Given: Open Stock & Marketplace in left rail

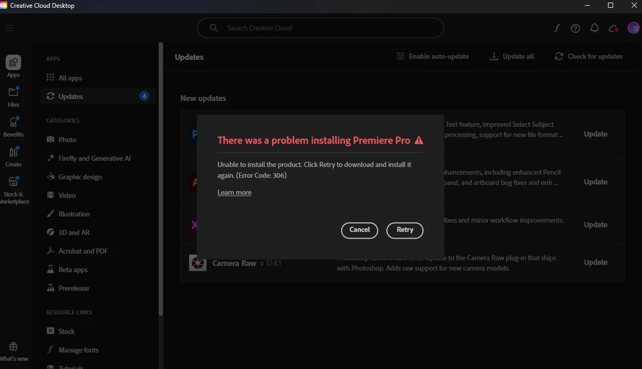Looking at the screenshot, I should point(13,190).
